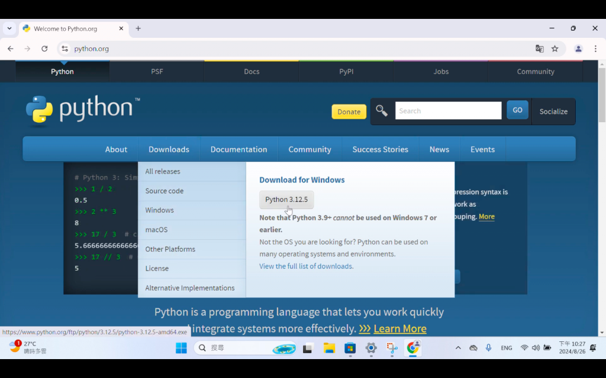
Task: Open the Documentation navigation menu
Action: (x=239, y=149)
